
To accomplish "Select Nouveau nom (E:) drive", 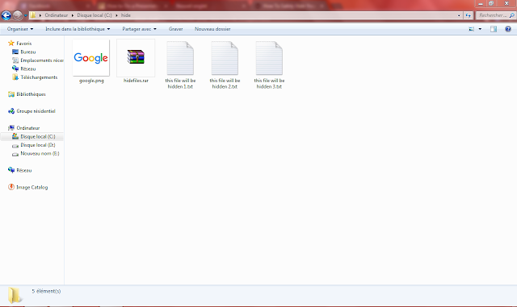I will (x=40, y=153).
